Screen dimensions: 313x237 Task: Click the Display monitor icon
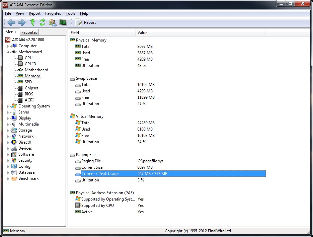[14, 118]
